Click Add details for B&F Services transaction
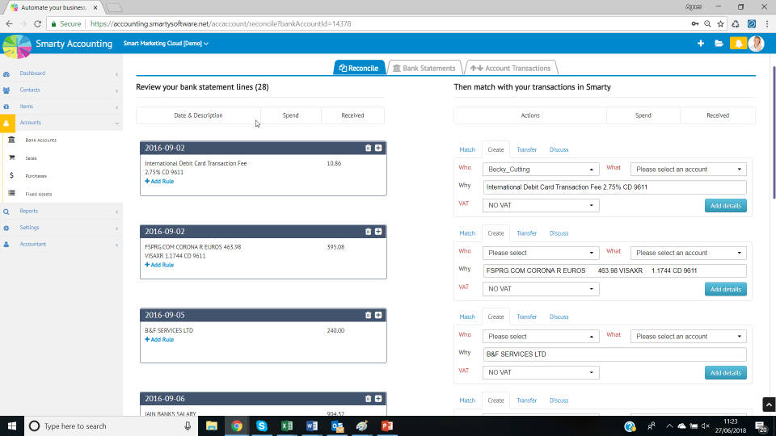Screen dimensions: 776x436 pos(725,373)
